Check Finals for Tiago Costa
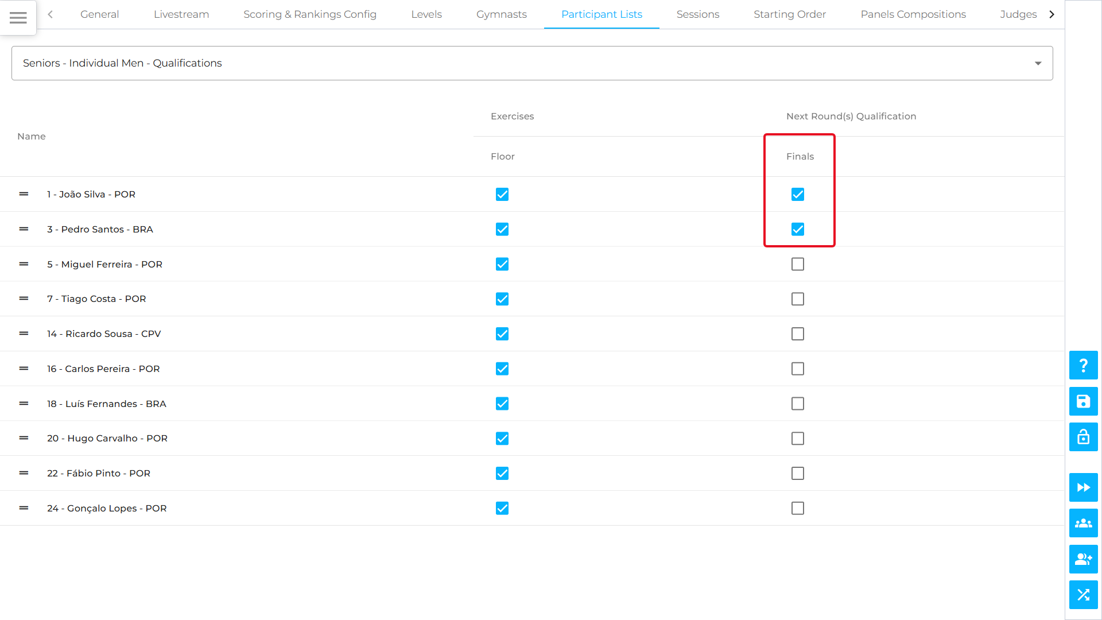 798,299
